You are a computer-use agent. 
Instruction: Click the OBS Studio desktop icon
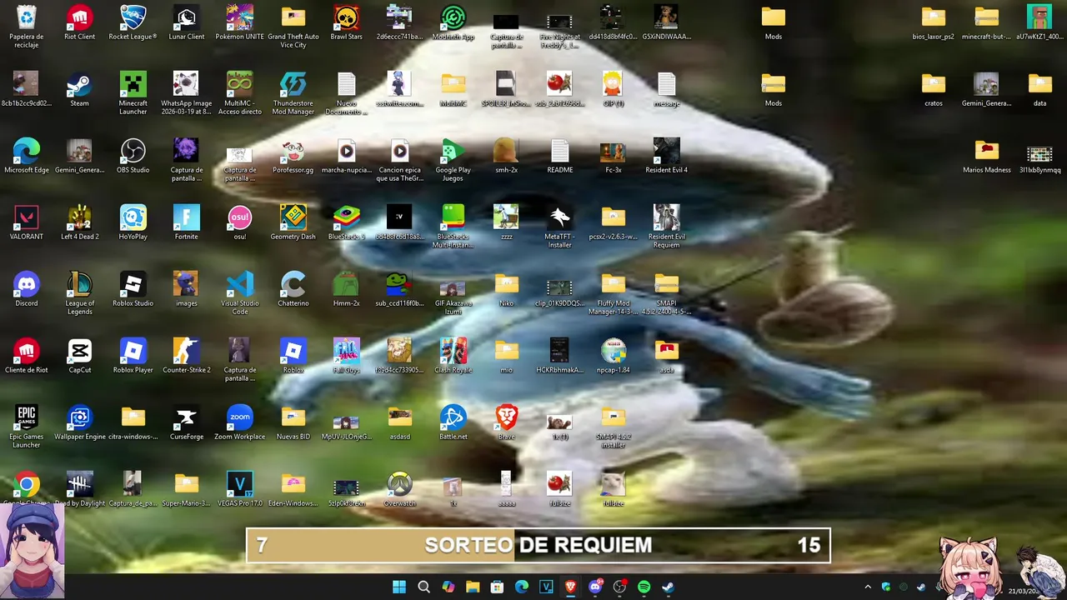click(x=133, y=156)
